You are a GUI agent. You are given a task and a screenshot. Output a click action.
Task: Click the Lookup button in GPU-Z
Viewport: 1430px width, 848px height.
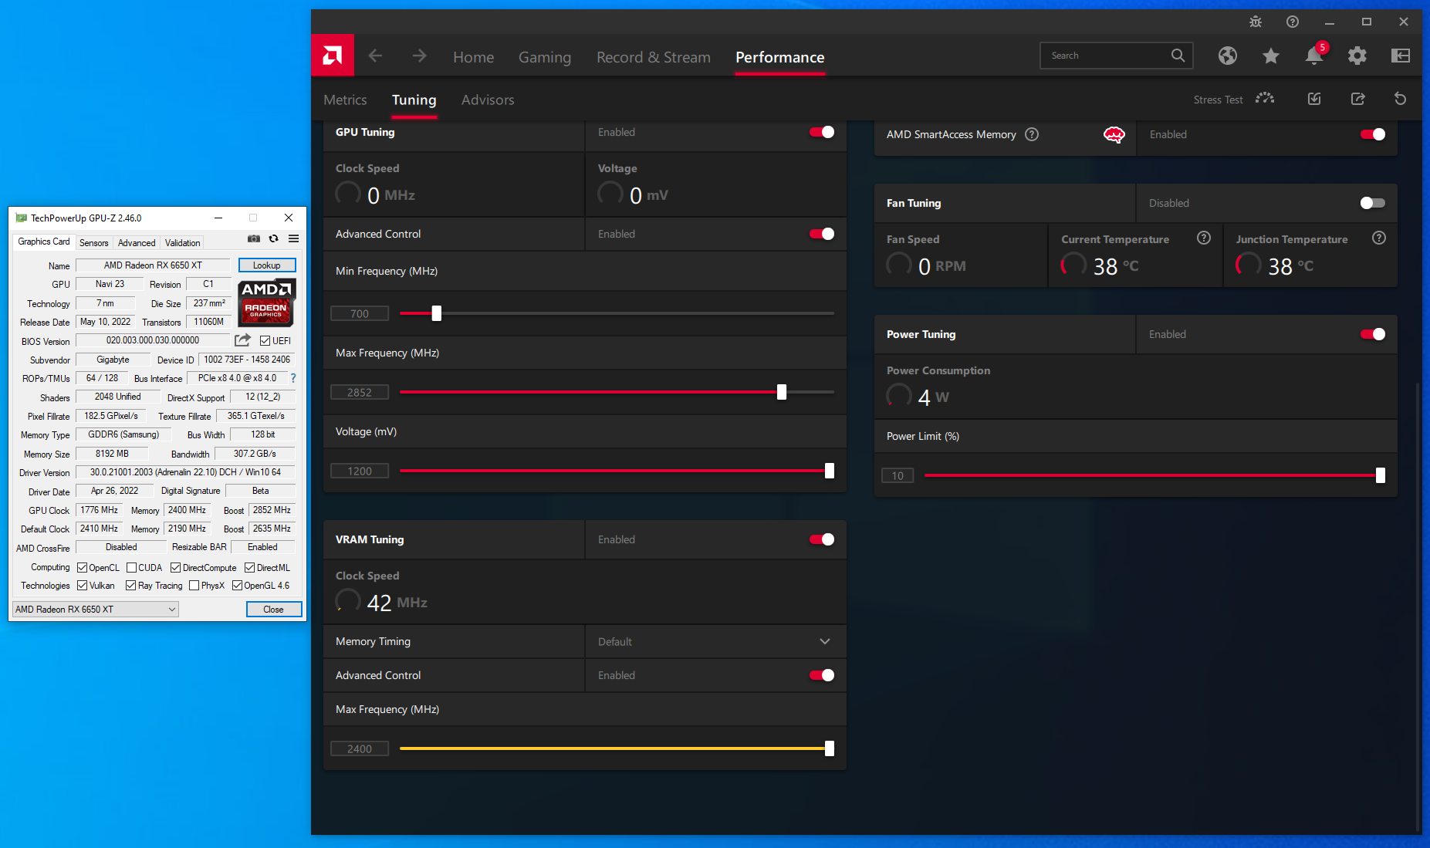coord(267,265)
